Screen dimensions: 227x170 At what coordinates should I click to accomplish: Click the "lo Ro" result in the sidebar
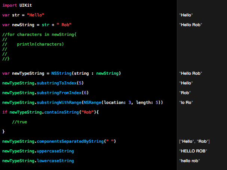(186, 102)
